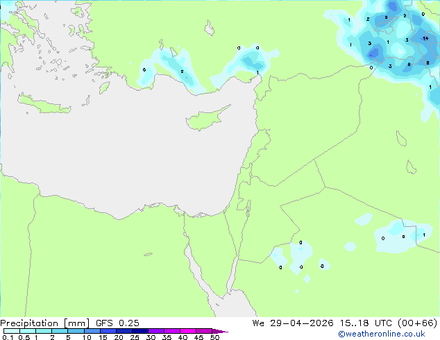Screen dimensions: 440x340
Task: Click the 45–50 mm legend color swatch
Action: click(204, 331)
